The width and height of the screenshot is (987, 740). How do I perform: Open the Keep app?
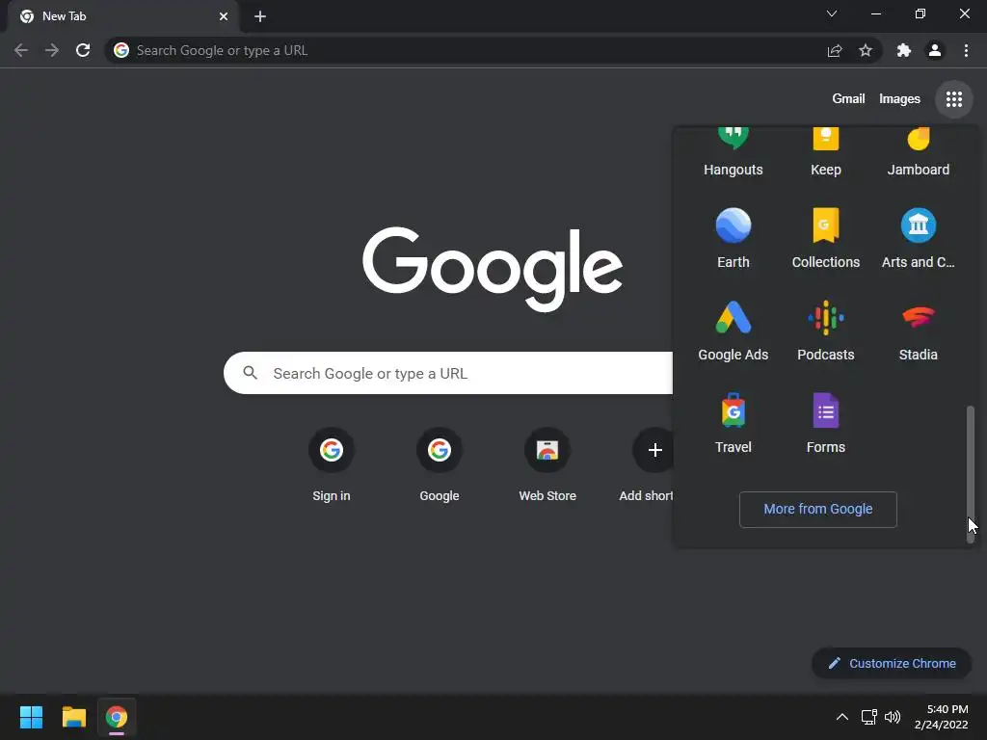click(x=825, y=151)
